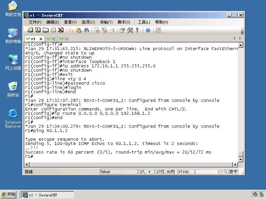The width and height of the screenshot is (266, 199).
Task: Click the blue Help question mark icon
Action: (148, 30)
